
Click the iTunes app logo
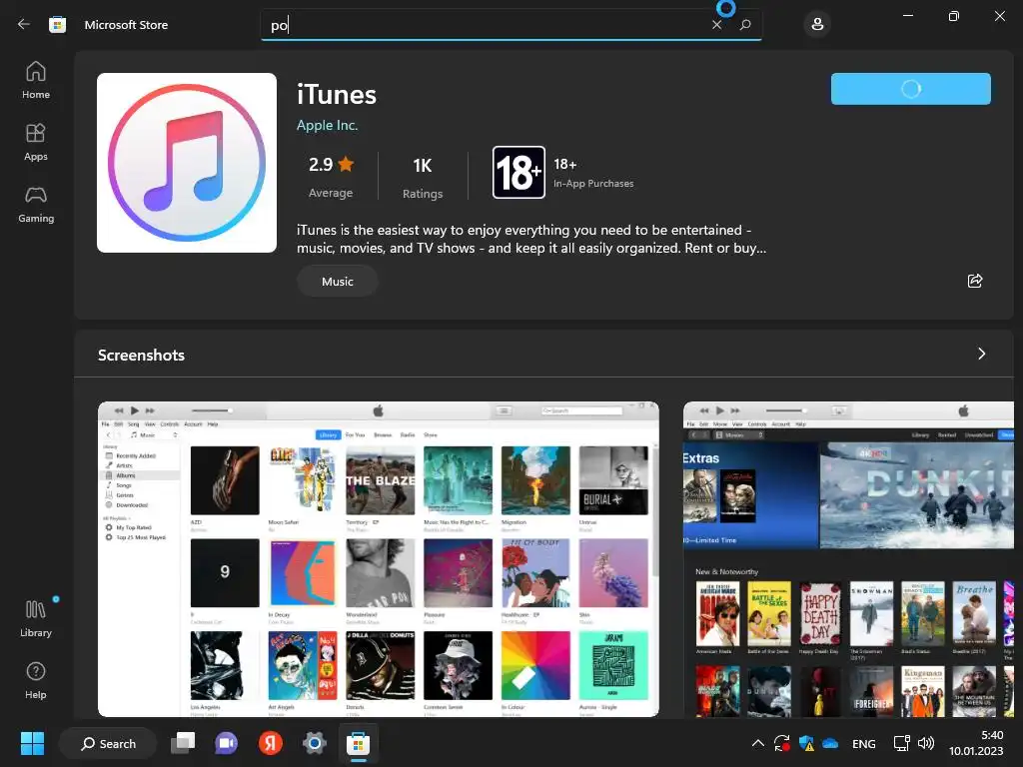187,163
